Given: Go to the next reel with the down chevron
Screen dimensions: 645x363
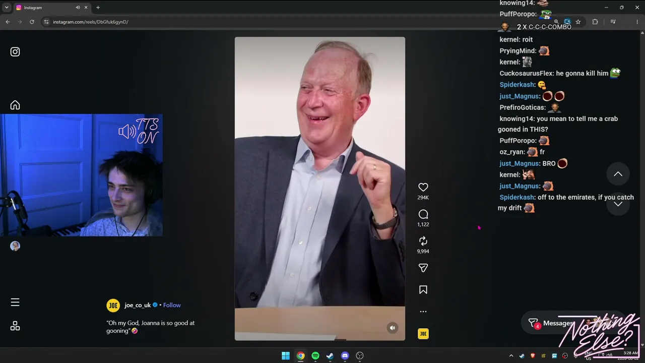Looking at the screenshot, I should (618, 204).
